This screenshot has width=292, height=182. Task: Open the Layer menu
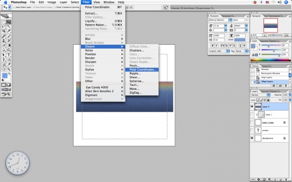coord(63,2)
